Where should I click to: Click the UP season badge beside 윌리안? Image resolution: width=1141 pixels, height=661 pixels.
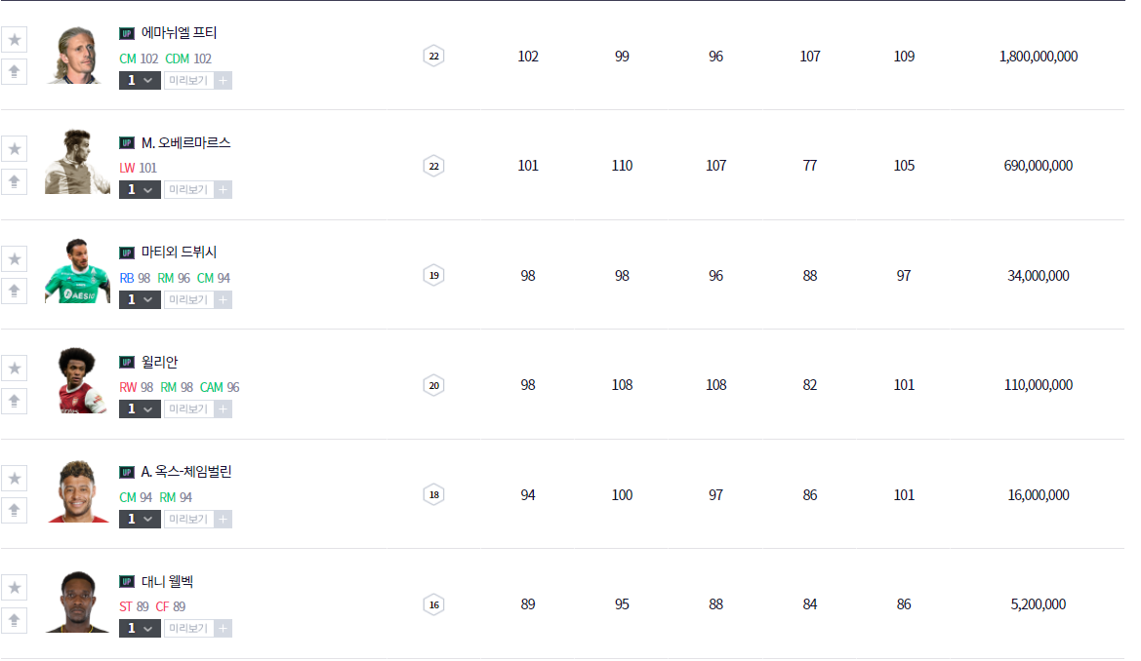[127, 363]
